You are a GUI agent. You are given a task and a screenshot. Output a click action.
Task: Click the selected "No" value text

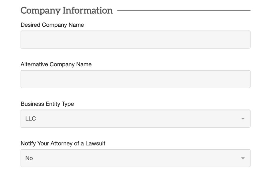(x=29, y=158)
